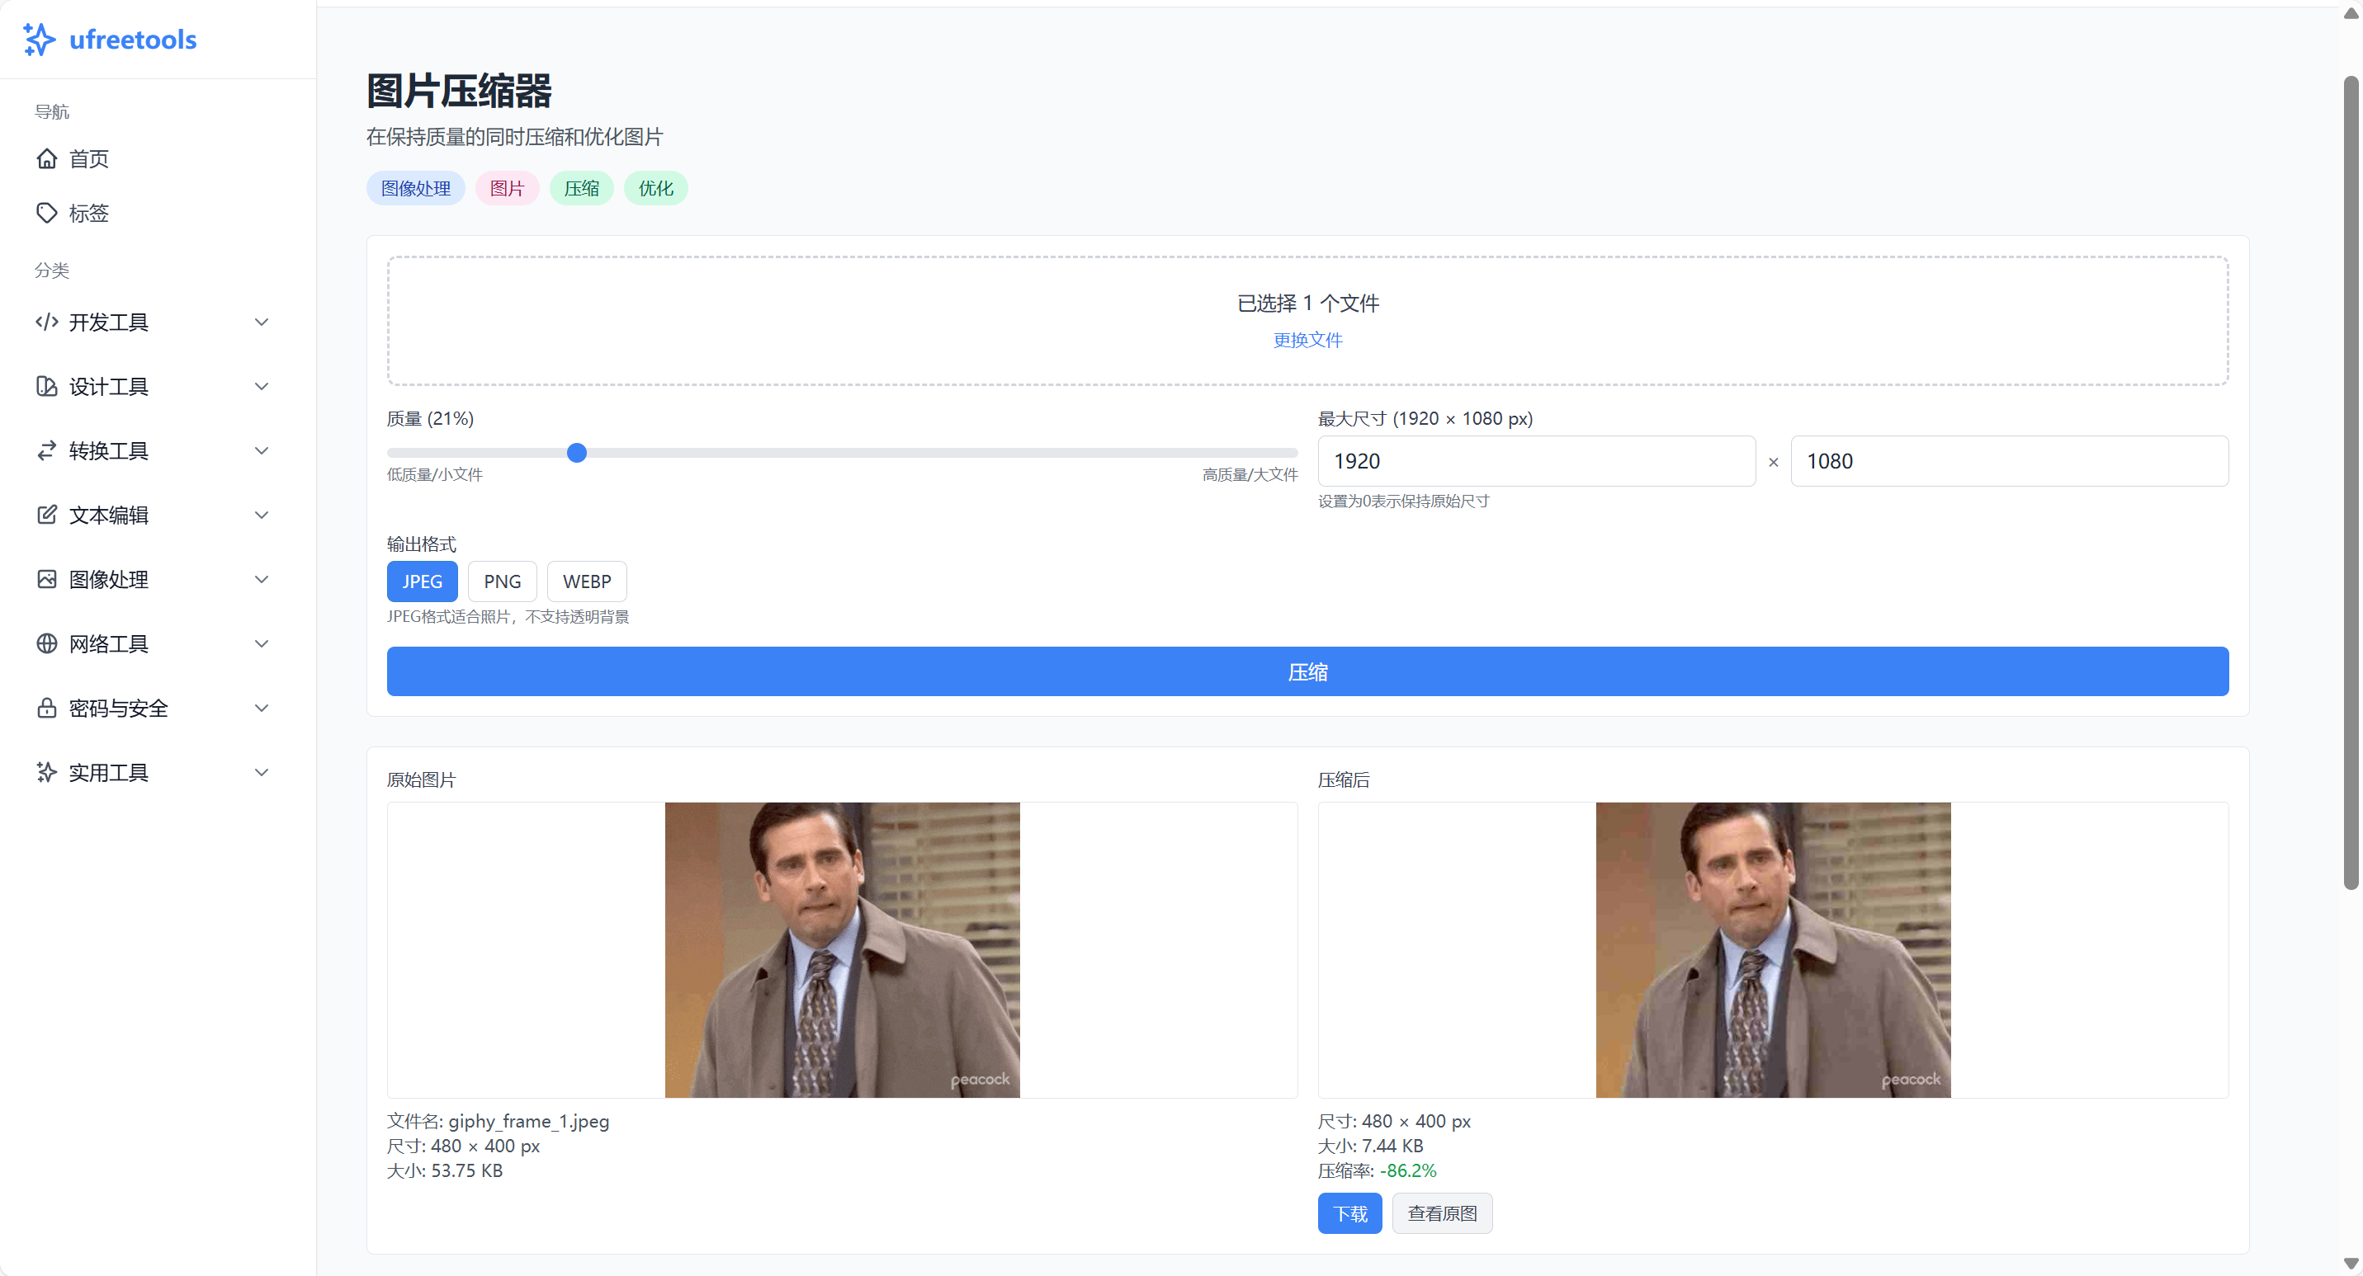The image size is (2363, 1276).
Task: Select WEBP output format
Action: point(586,581)
